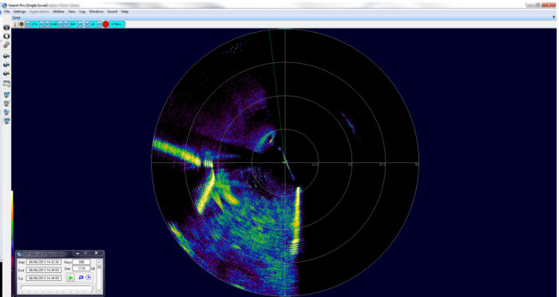Open the Settings menu

20,11
